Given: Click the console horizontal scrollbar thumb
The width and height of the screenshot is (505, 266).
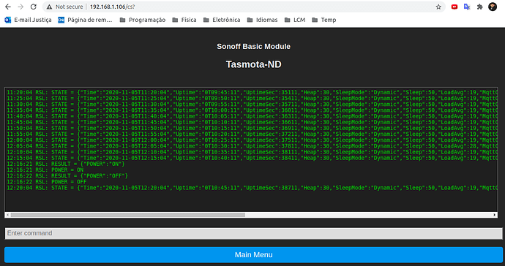Looking at the screenshot, I should pyautogui.click(x=127, y=215).
